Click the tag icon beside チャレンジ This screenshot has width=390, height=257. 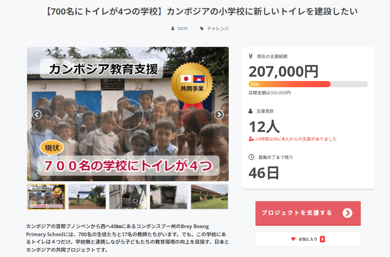(x=202, y=29)
